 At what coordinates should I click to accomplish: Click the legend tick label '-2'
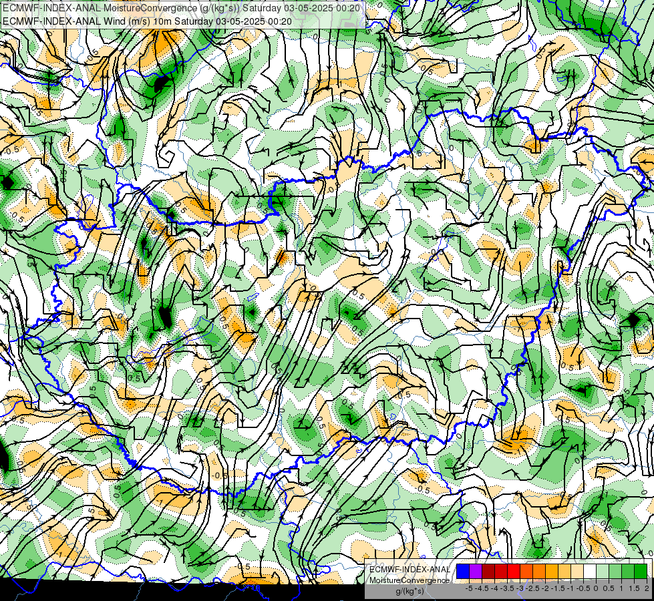coord(545,588)
